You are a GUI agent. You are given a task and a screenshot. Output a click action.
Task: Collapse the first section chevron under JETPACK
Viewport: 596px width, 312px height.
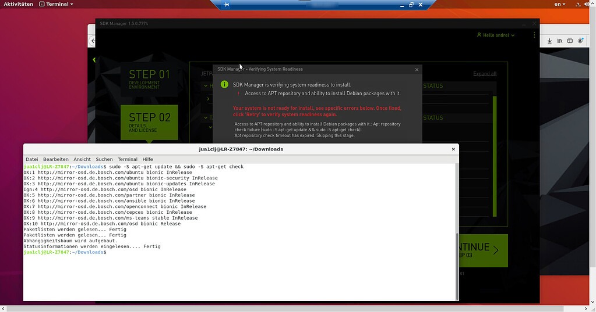point(206,85)
